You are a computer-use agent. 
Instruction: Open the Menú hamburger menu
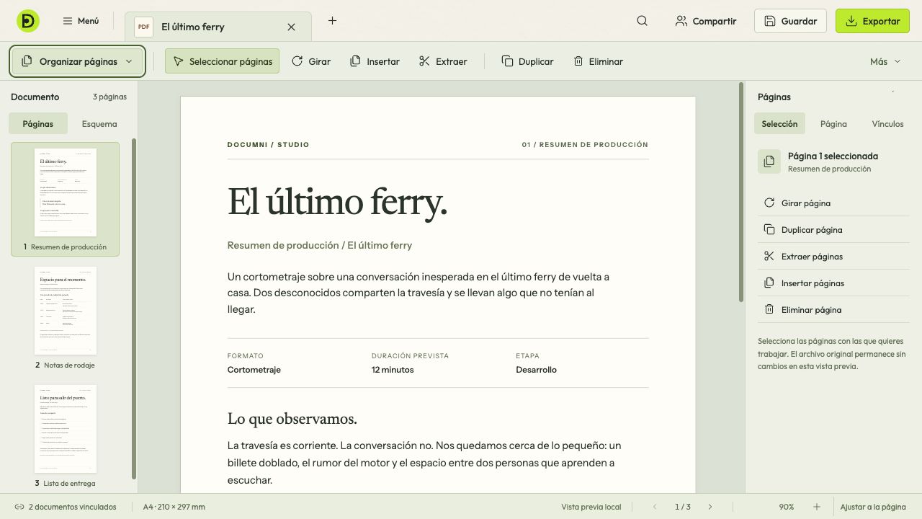81,21
